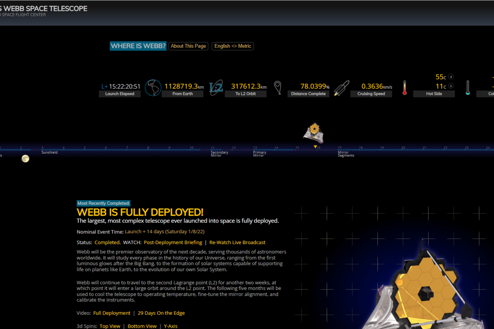494x329 pixels.
Task: Click the L2 orbit icon
Action: tap(216, 88)
